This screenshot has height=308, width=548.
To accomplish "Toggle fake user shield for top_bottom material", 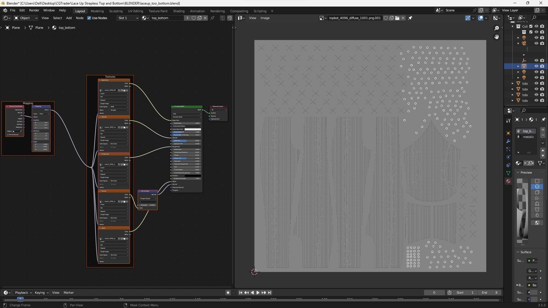I will 194,18.
